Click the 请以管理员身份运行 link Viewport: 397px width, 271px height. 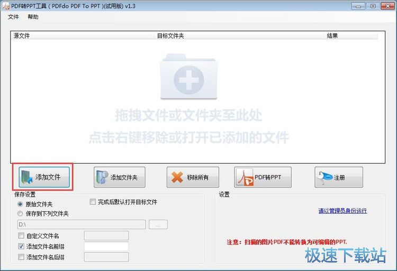342,211
